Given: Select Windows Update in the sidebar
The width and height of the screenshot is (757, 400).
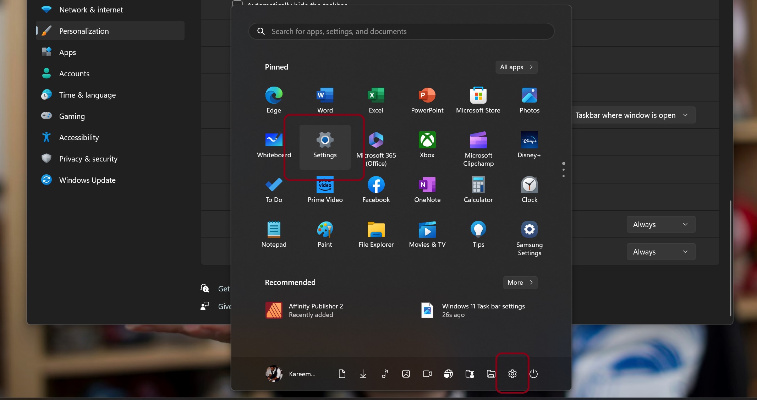Looking at the screenshot, I should coord(87,180).
